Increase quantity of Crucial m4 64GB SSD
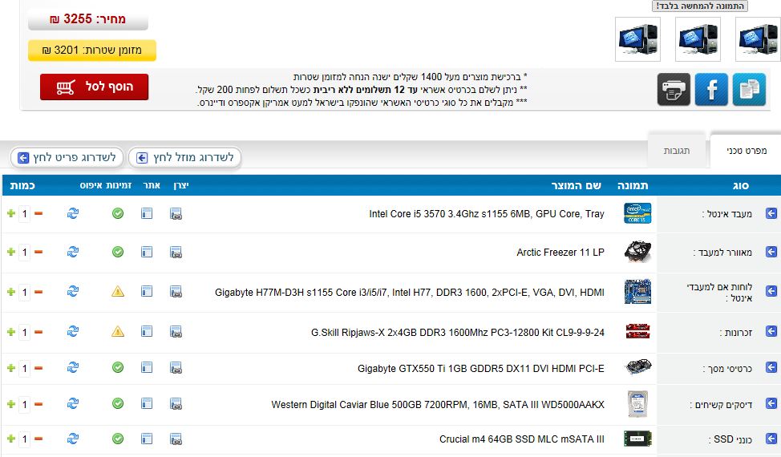Image resolution: width=781 pixels, height=457 pixels. 10,439
